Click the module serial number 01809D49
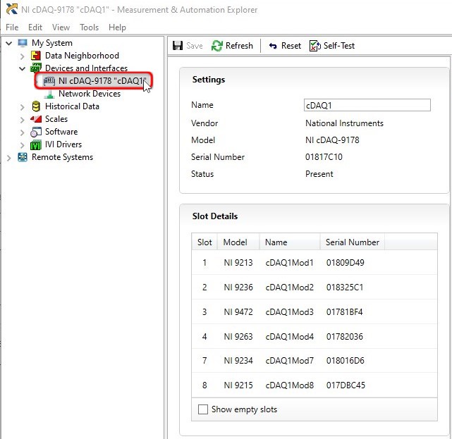 tap(345, 262)
